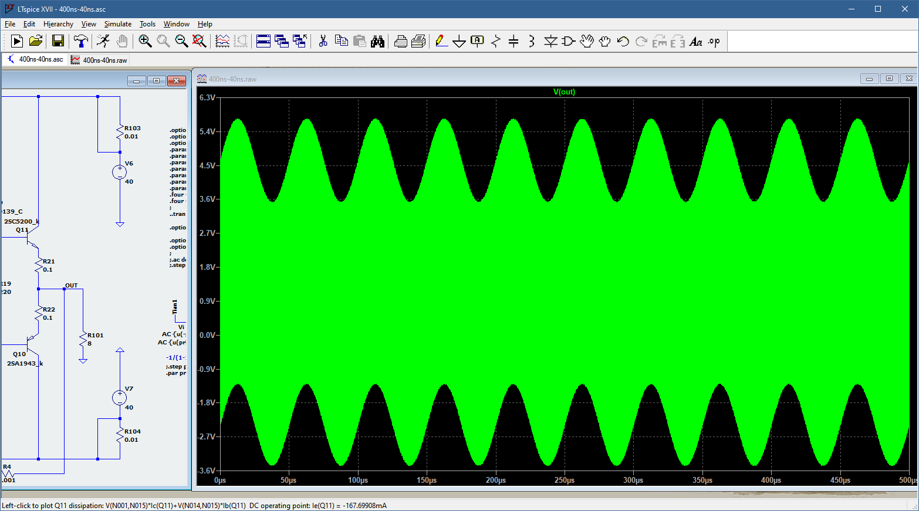Click the V(out) trace label
919x511 pixels.
[x=564, y=92]
